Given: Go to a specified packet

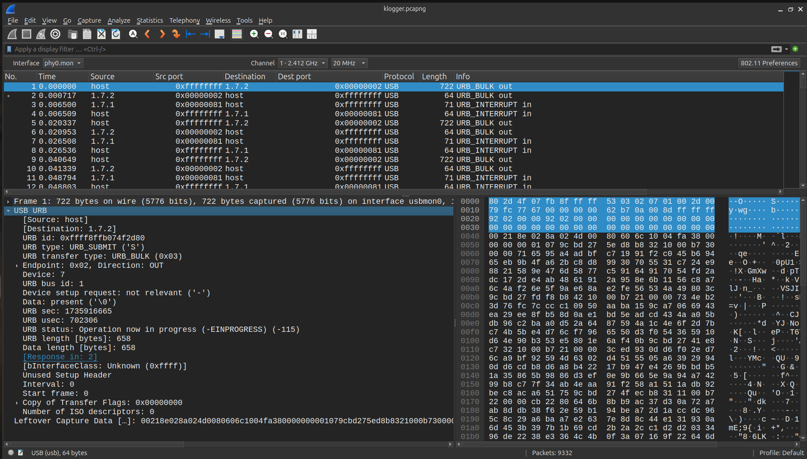Looking at the screenshot, I should click(x=176, y=34).
